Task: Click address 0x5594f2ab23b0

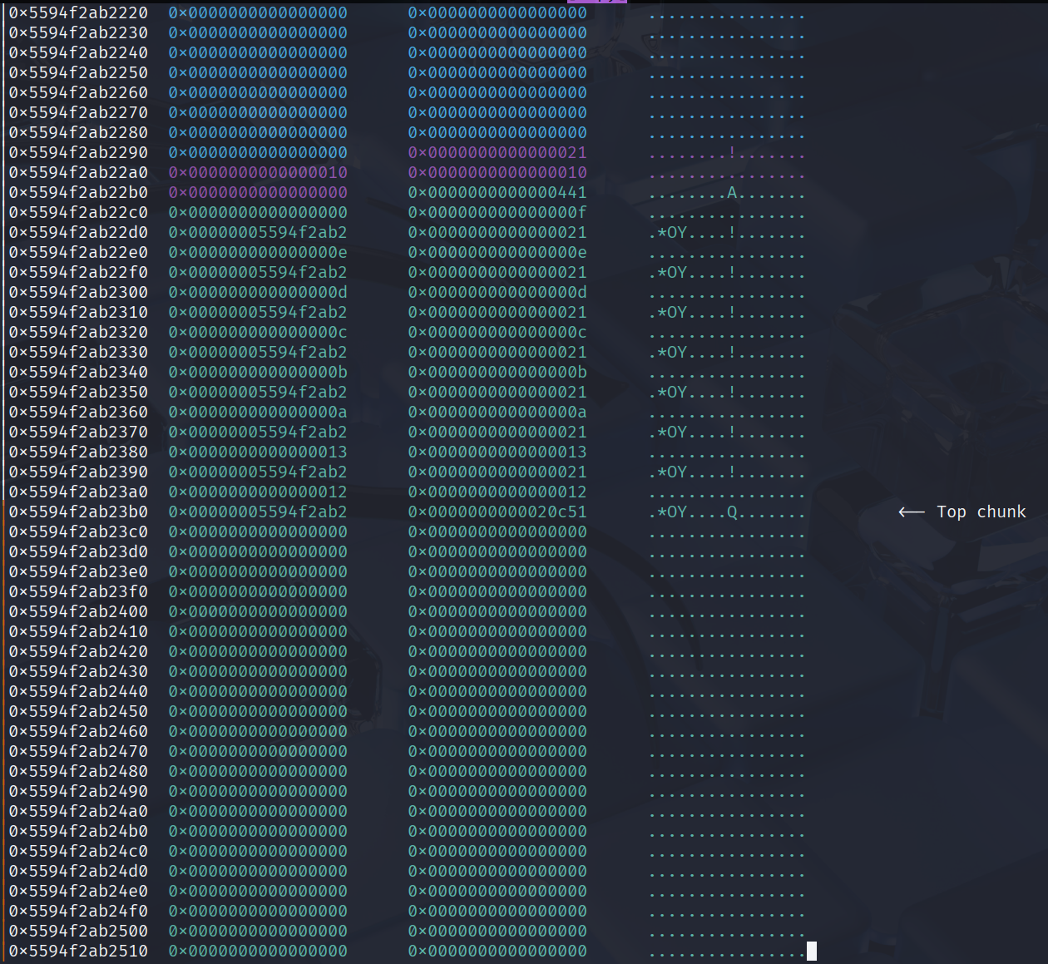Action: pyautogui.click(x=78, y=512)
